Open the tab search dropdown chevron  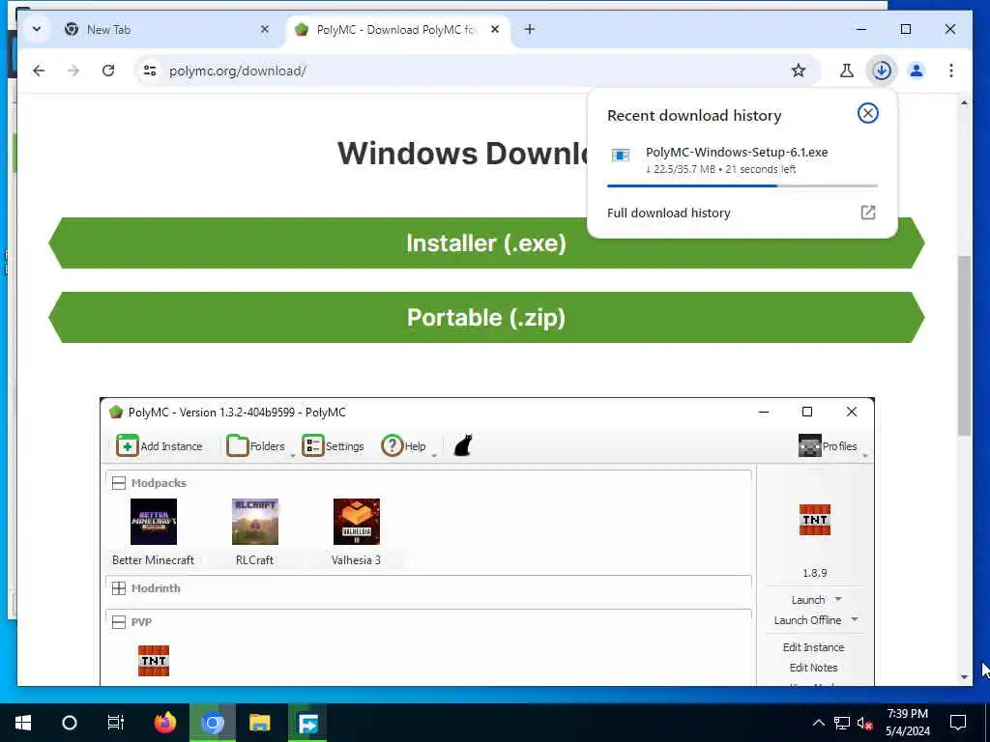click(37, 29)
